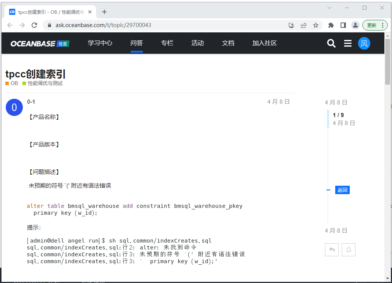
Task: Open the 0-1 username link
Action: (31, 102)
